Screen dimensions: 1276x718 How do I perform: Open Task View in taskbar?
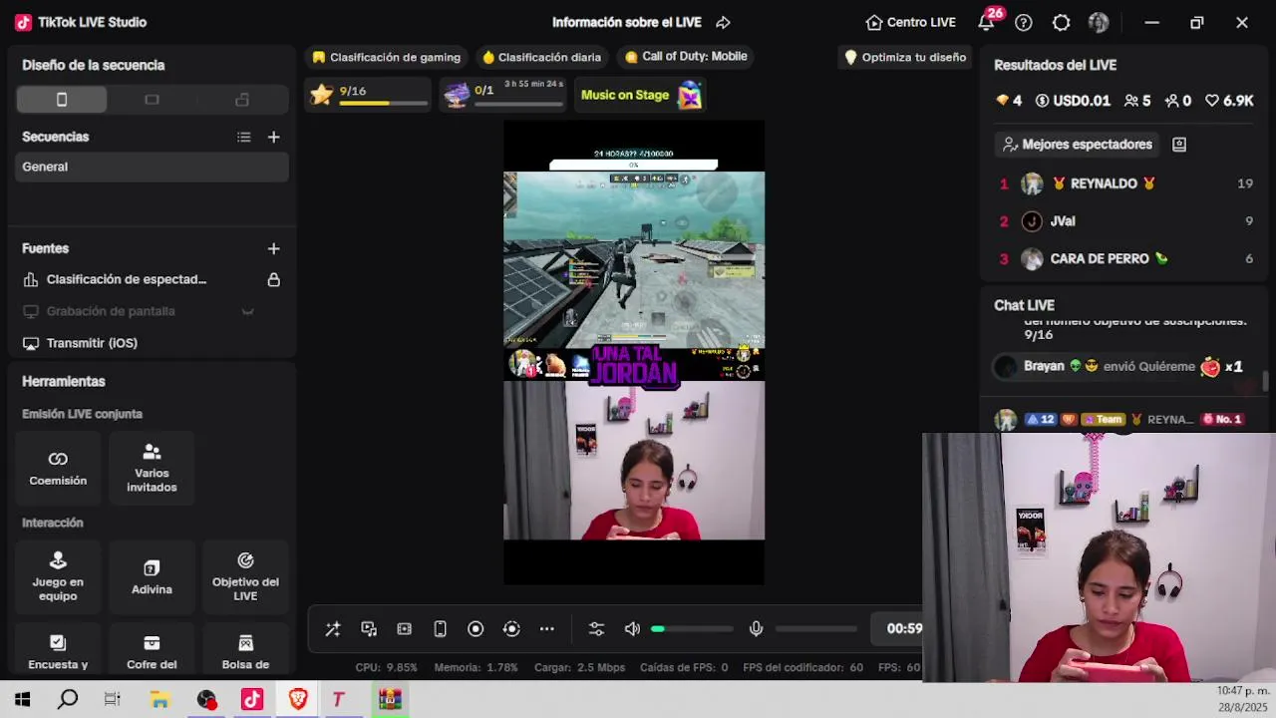pos(113,700)
